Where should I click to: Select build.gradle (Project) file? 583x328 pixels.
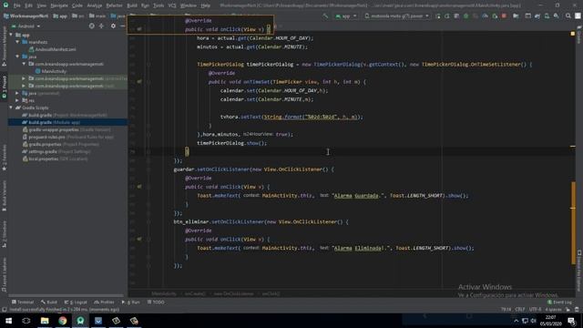pos(65,116)
